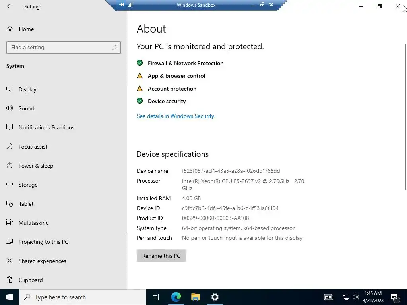Launch Microsoft Edge from the taskbar
This screenshot has height=305, width=407.
tap(176, 297)
